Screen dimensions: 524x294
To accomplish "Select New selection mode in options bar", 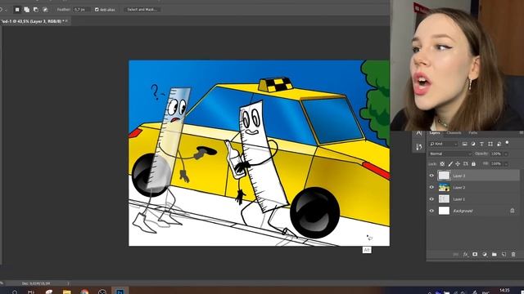I will click(17, 10).
